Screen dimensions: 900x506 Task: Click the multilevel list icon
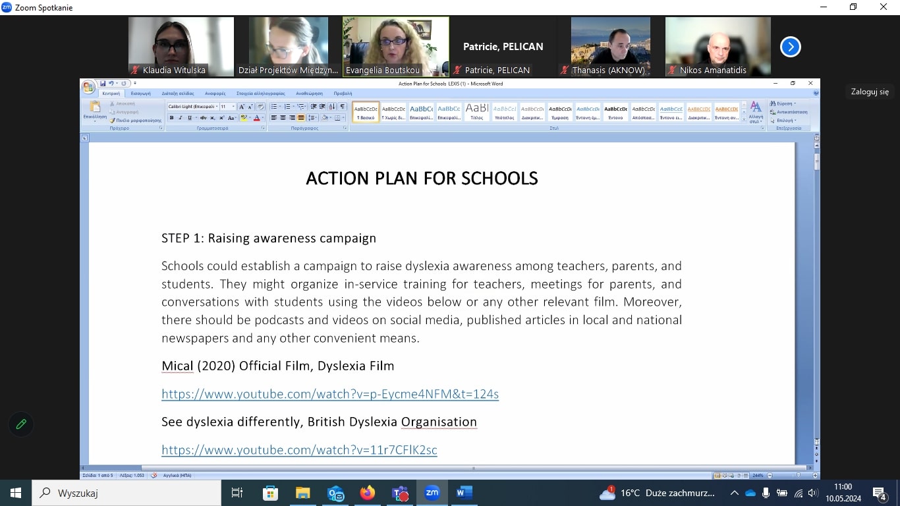click(x=300, y=107)
